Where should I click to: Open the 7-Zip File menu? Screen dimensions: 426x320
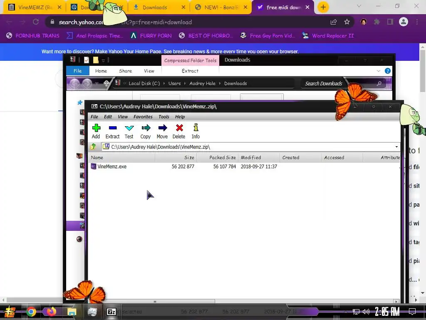point(94,117)
